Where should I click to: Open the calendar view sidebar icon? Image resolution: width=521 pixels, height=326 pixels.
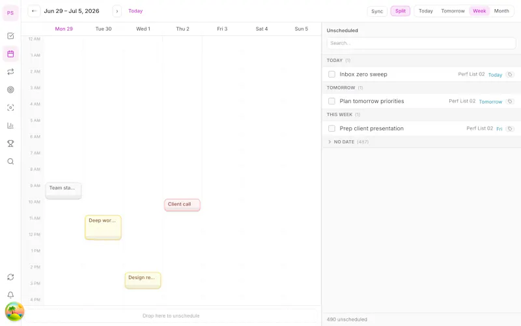click(10, 53)
